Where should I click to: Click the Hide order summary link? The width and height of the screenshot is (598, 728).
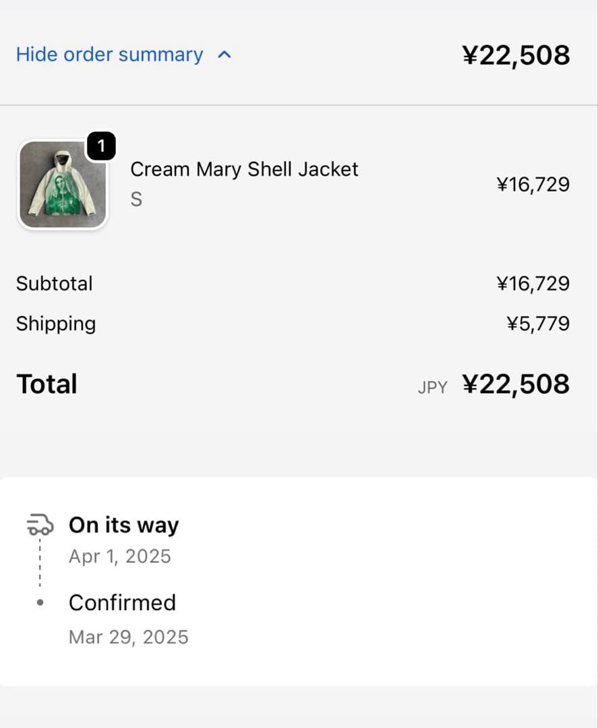click(x=109, y=55)
